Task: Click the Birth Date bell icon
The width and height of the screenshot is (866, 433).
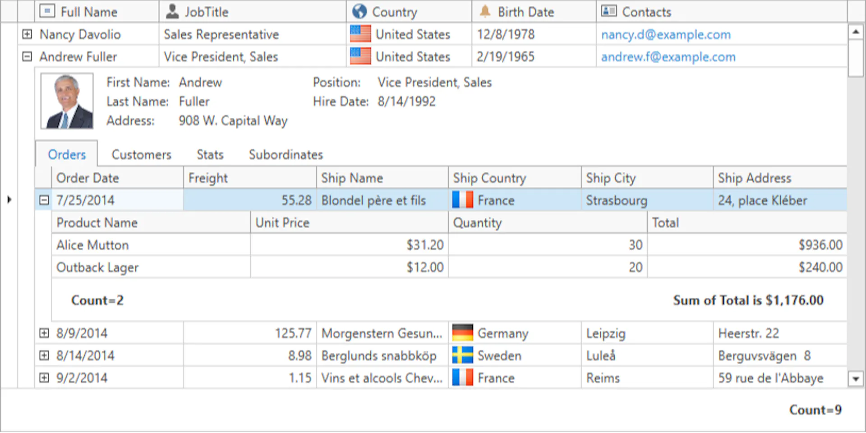Action: click(x=485, y=11)
